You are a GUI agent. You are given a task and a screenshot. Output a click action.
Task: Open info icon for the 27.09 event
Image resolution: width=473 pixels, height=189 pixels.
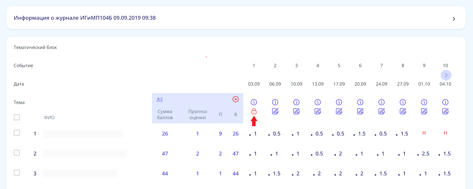pyautogui.click(x=403, y=102)
